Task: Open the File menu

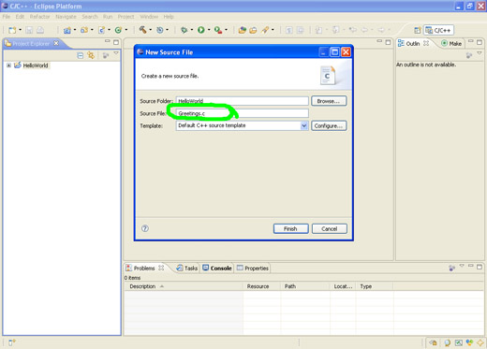Action: tap(7, 17)
